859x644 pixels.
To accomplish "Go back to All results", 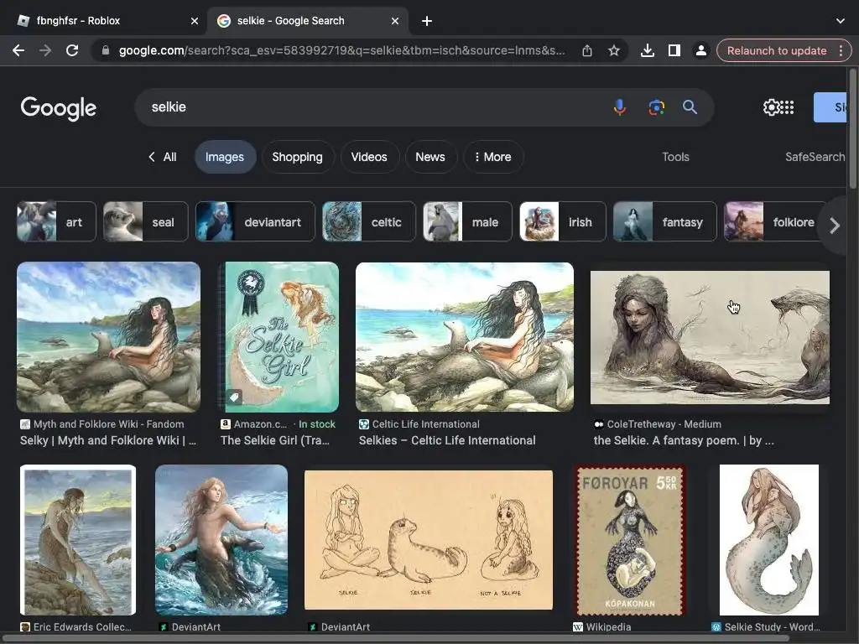I will (162, 157).
